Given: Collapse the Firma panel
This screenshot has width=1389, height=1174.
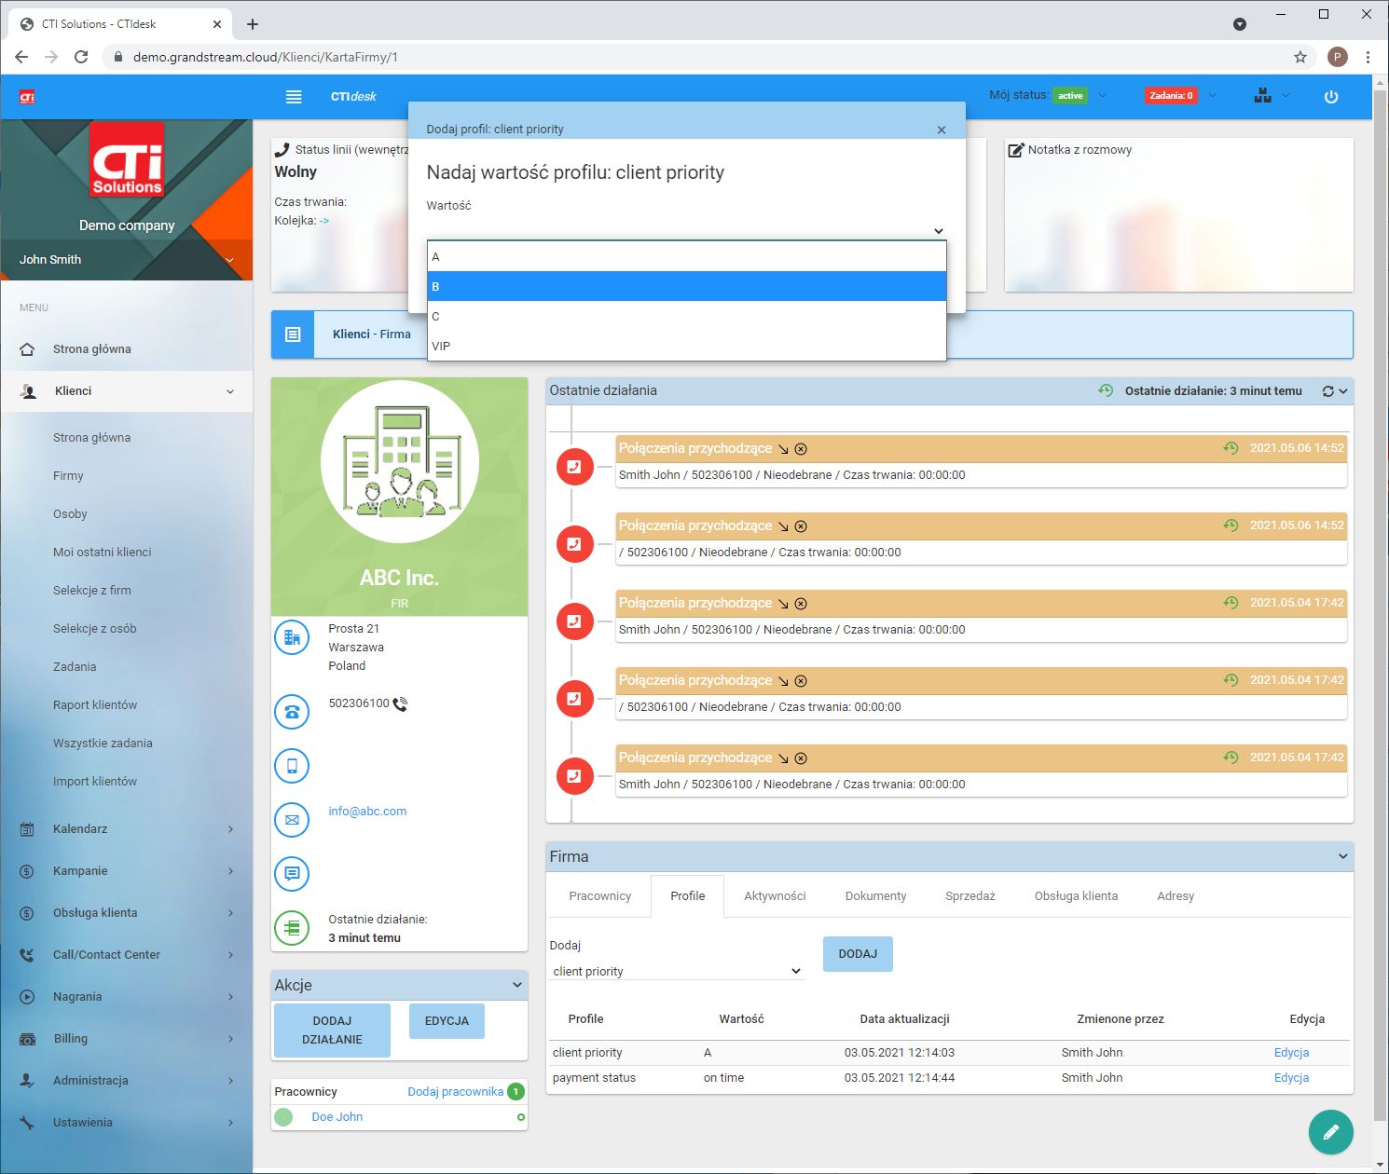Looking at the screenshot, I should pos(1343,856).
